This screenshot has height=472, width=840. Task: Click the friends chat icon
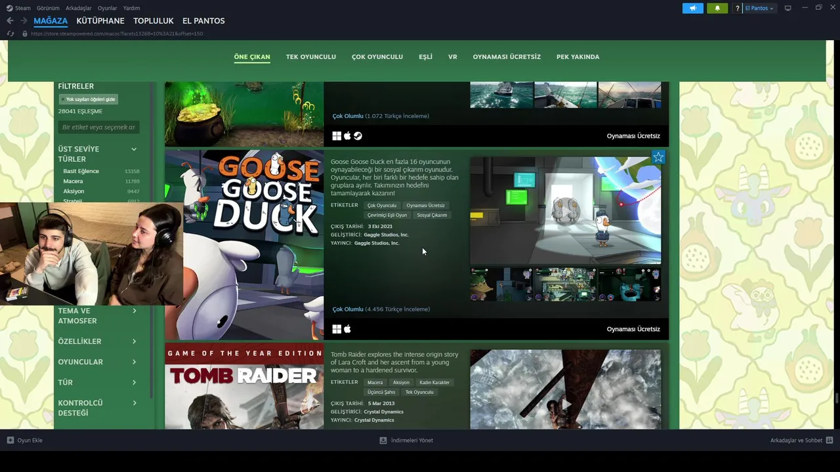[x=829, y=440]
